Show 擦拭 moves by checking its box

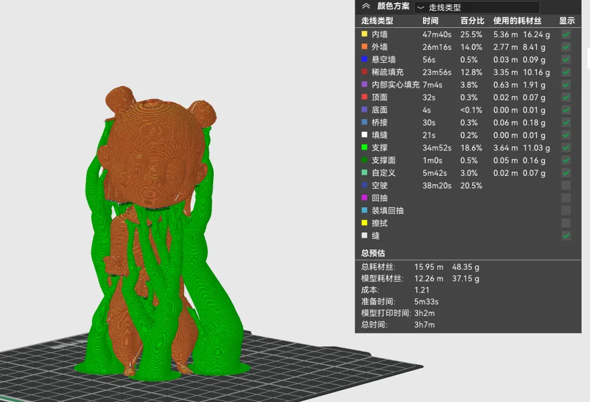tap(566, 223)
